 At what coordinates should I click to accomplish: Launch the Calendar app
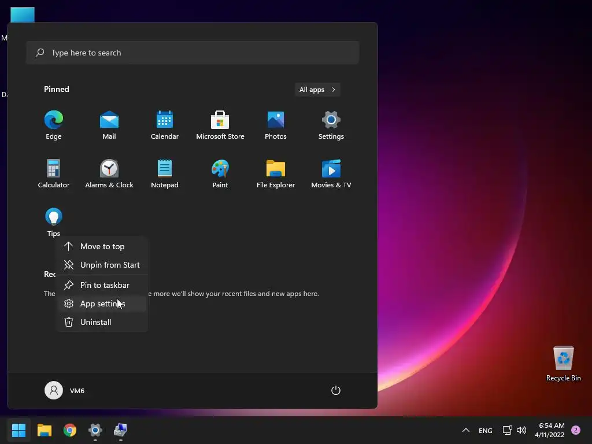165,125
